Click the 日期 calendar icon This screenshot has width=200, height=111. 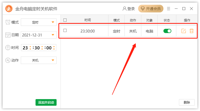click(8, 35)
